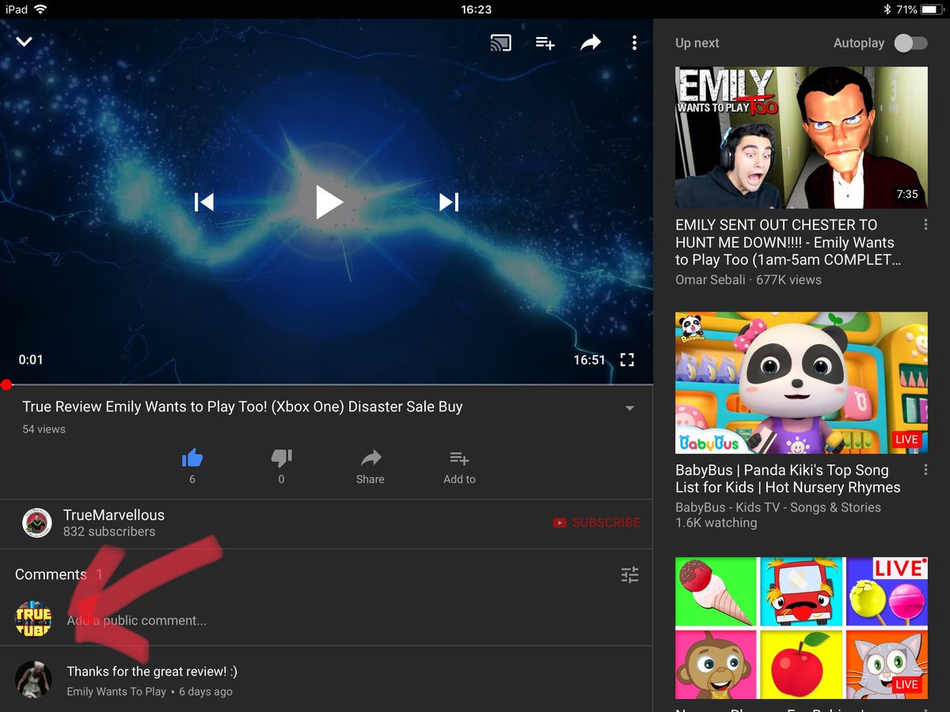This screenshot has height=712, width=950.
Task: Tap the '1.6K watching' text
Action: (x=716, y=523)
